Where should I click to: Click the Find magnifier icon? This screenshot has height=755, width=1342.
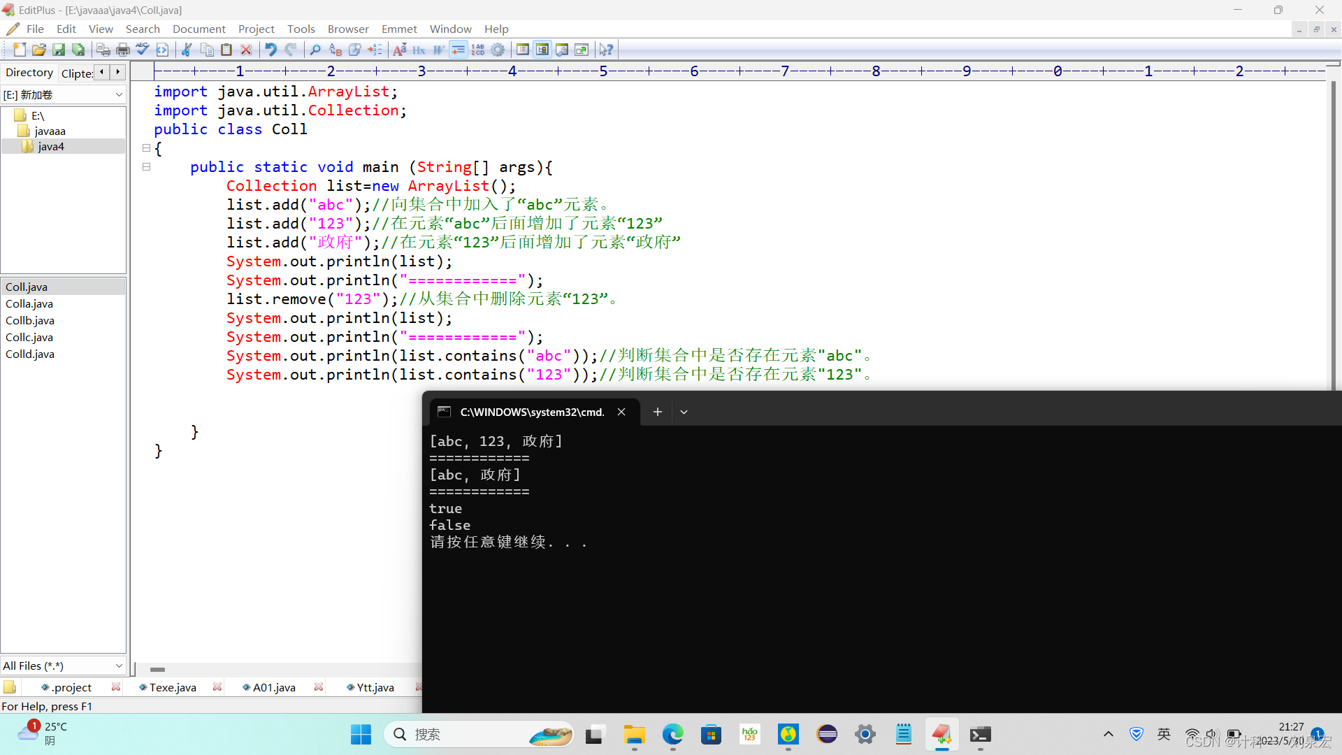point(315,50)
